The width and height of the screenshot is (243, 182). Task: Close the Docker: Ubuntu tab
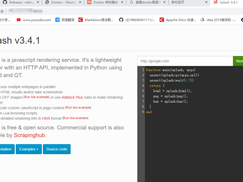[x=80, y=2]
